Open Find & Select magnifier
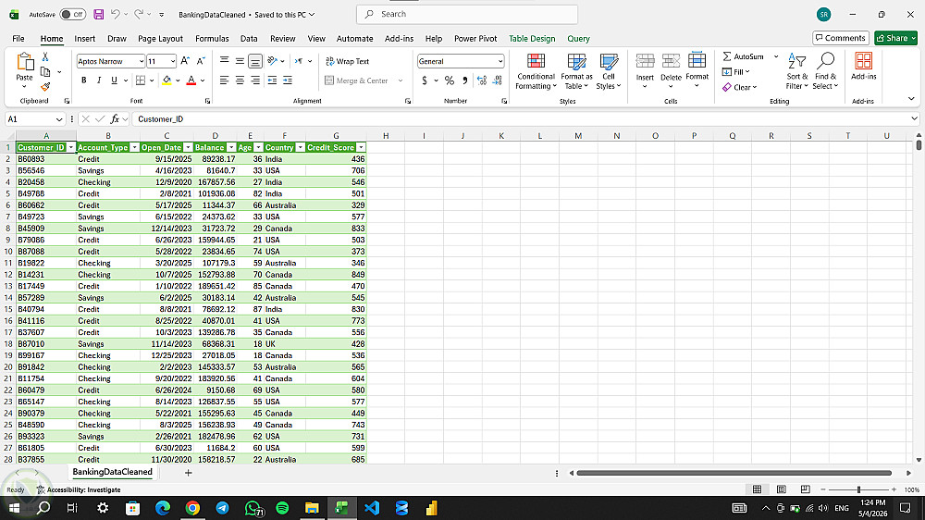This screenshot has width=925, height=520. (x=825, y=61)
